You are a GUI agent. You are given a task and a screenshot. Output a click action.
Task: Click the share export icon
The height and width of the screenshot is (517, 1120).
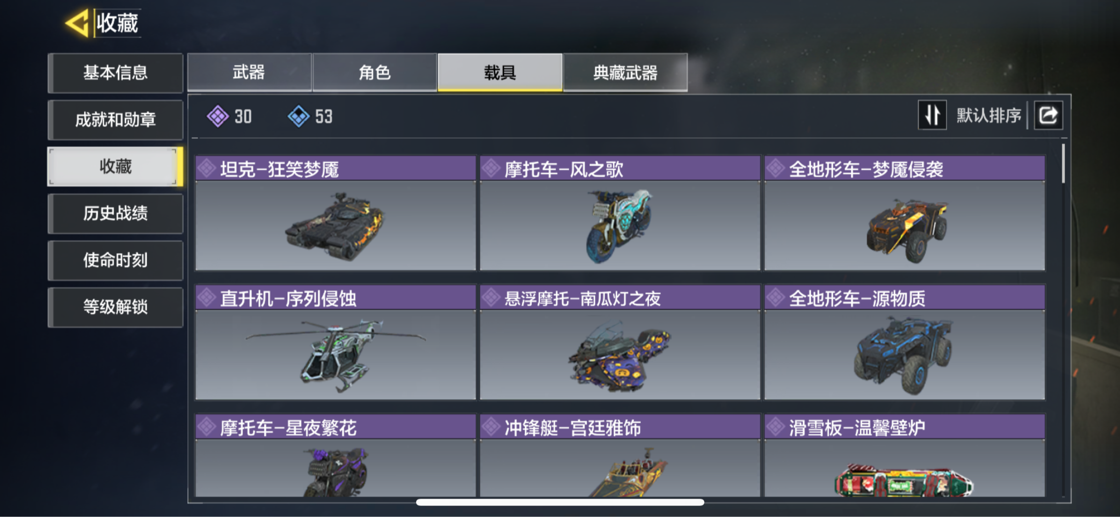(1048, 115)
